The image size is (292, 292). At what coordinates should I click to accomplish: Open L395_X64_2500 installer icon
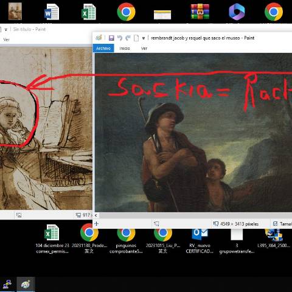(274, 239)
